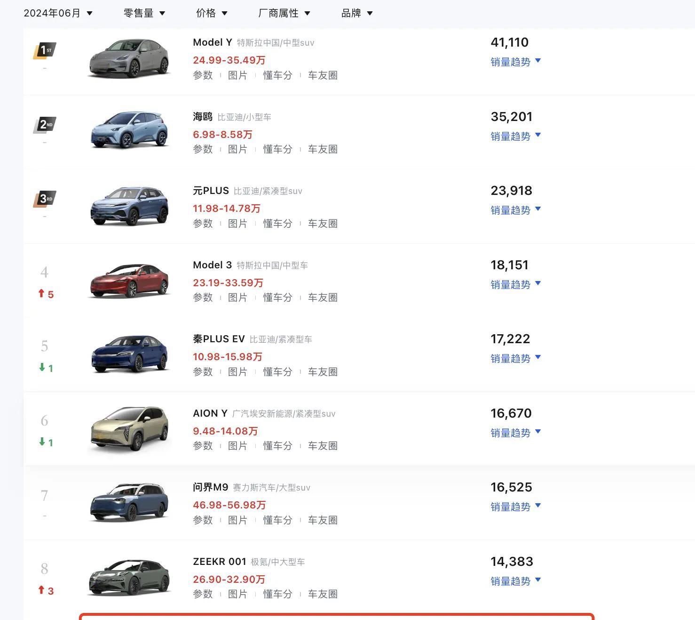Expand the 品牌 filter dropdown

tap(357, 13)
